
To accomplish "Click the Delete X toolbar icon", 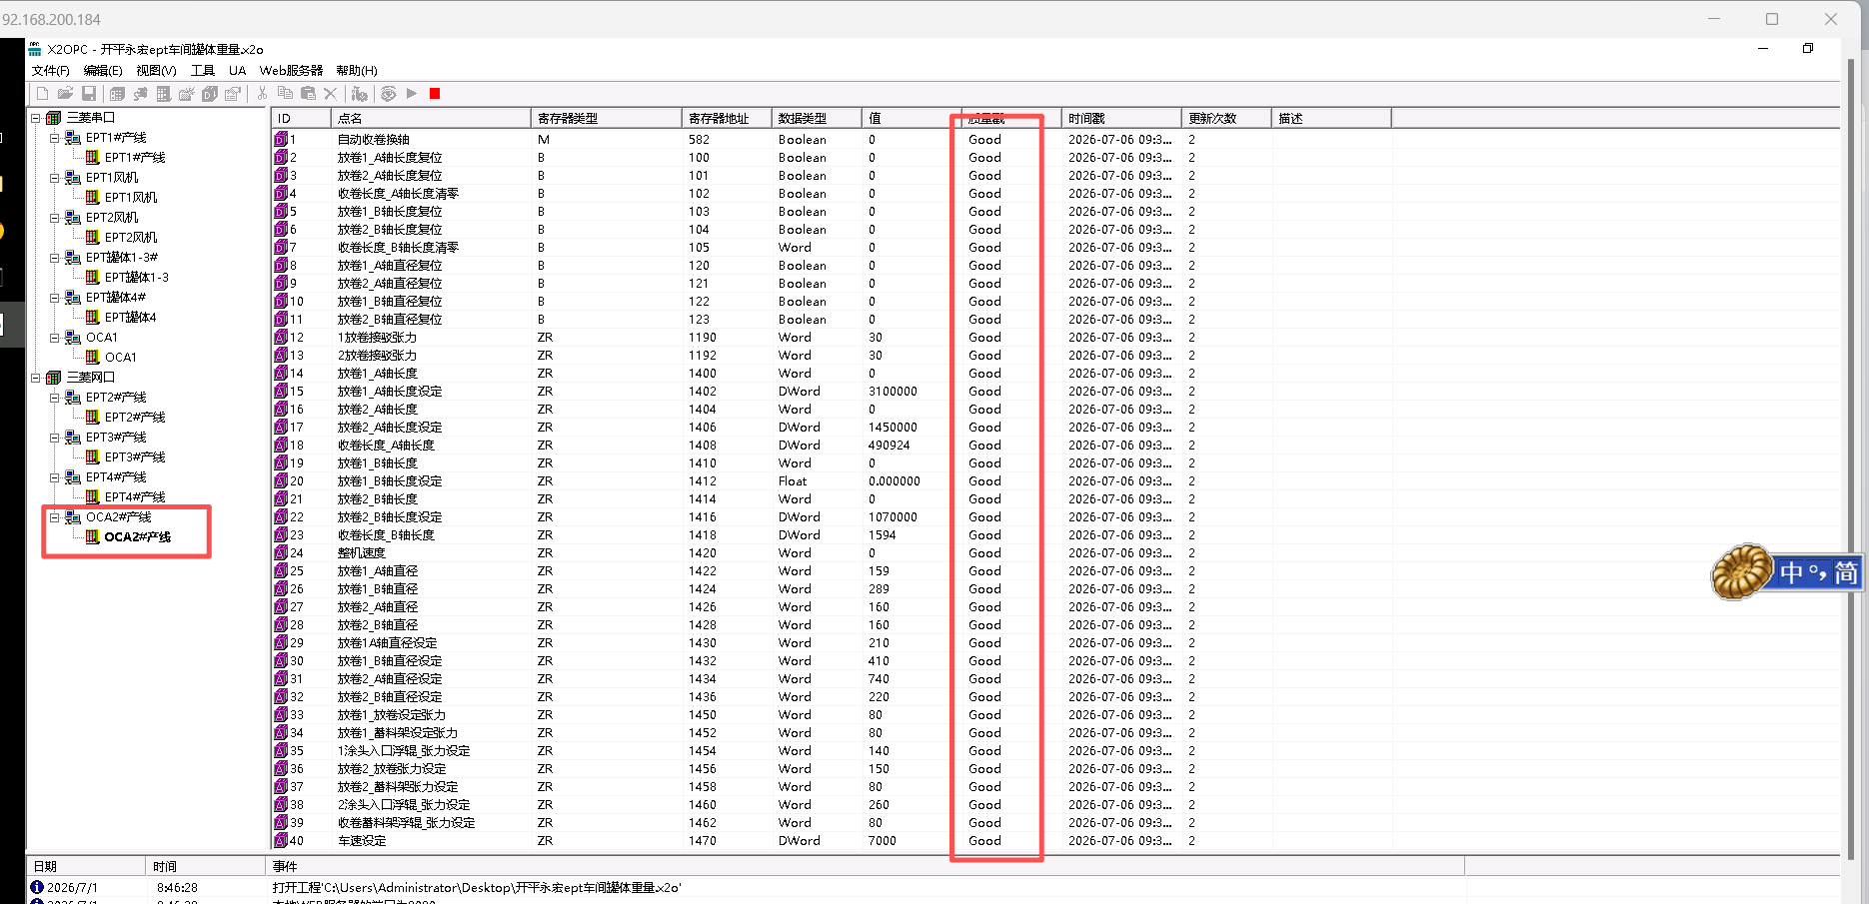I will pyautogui.click(x=331, y=94).
